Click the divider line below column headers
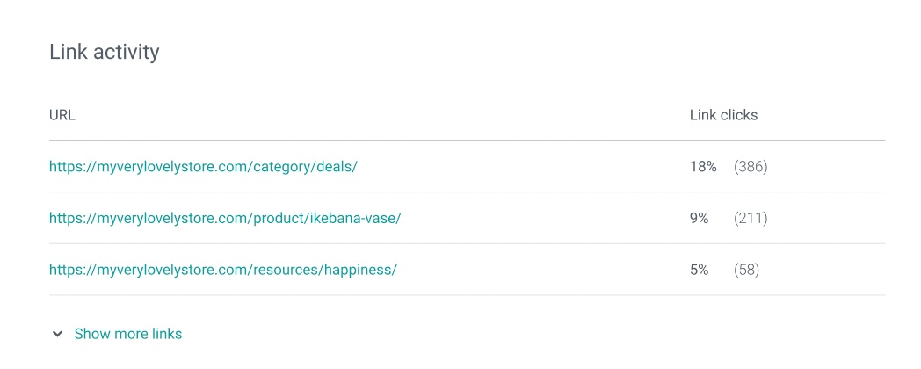 coord(467,141)
